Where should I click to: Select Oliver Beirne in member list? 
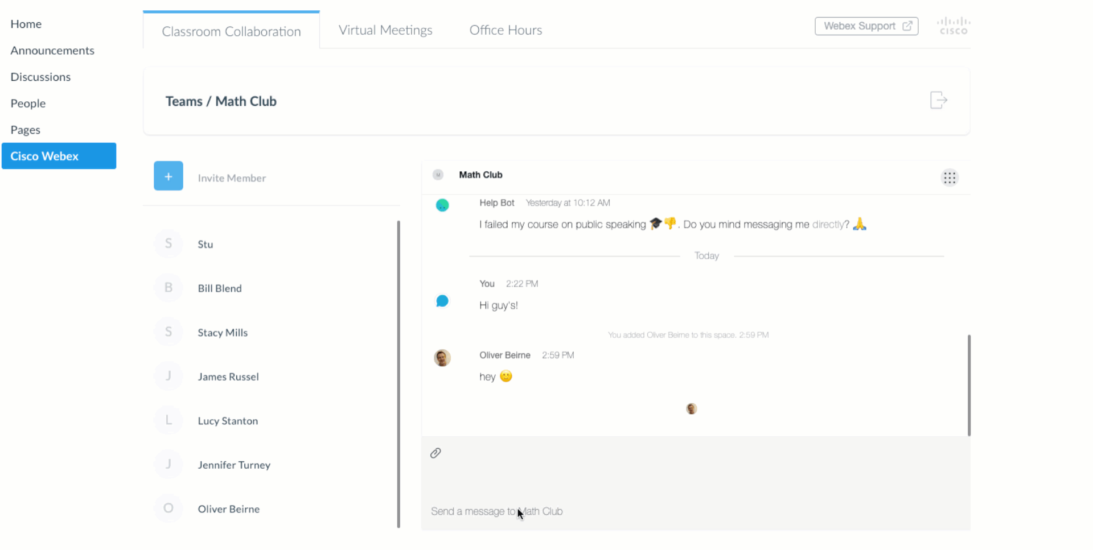(229, 509)
